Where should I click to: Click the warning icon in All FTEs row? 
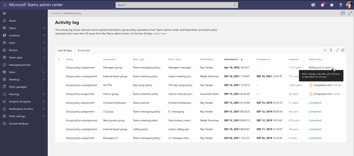point(311,85)
